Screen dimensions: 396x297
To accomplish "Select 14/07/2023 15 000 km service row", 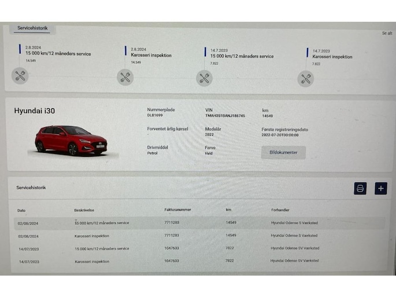I will point(102,248).
